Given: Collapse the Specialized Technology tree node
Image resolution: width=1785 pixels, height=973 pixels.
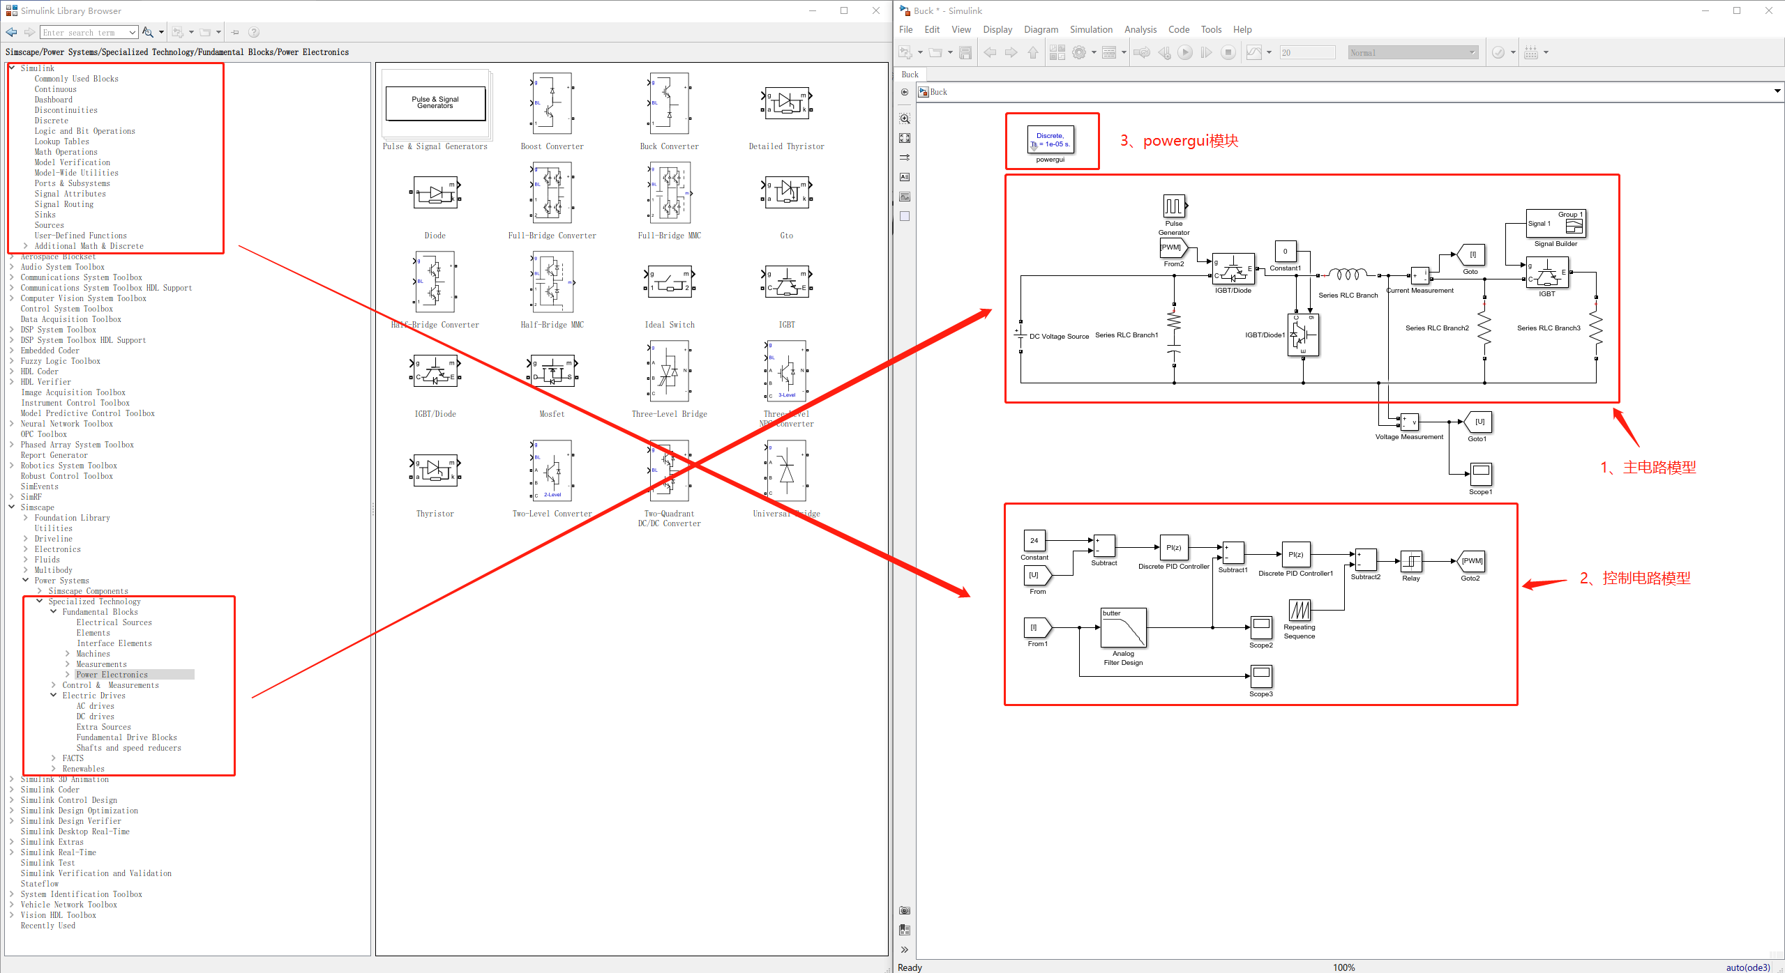Looking at the screenshot, I should [x=40, y=601].
